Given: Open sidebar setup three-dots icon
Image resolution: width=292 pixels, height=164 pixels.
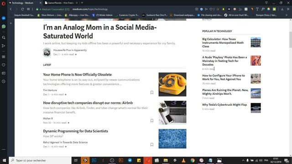Looking at the screenshot, I should [x=4, y=149].
